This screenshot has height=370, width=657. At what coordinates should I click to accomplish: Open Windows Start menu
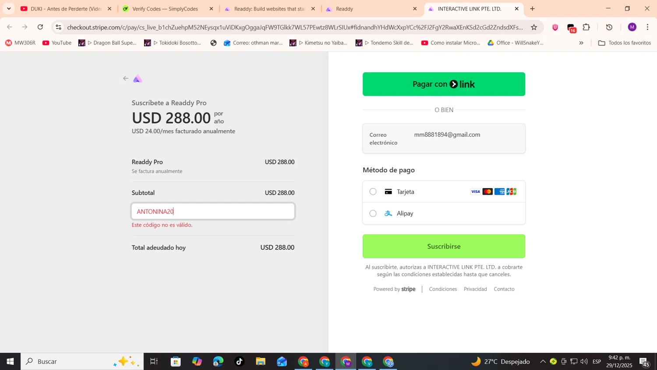click(x=10, y=362)
